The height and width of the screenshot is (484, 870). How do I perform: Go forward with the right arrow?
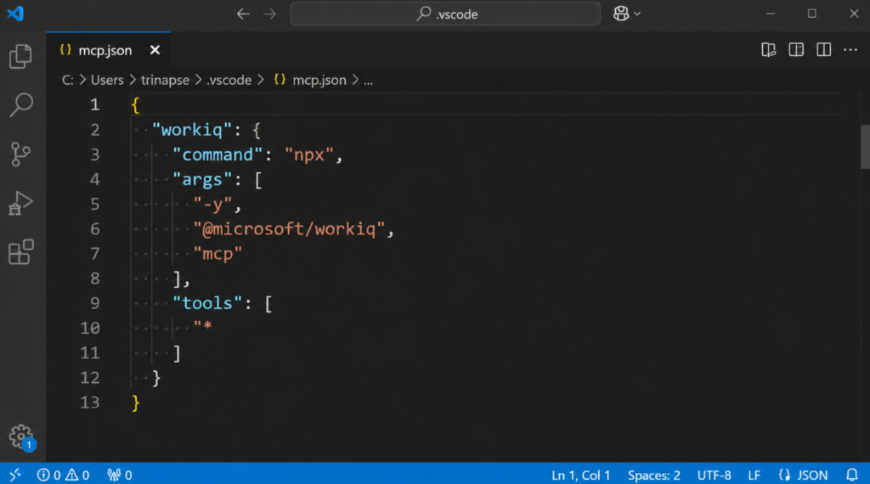(269, 14)
